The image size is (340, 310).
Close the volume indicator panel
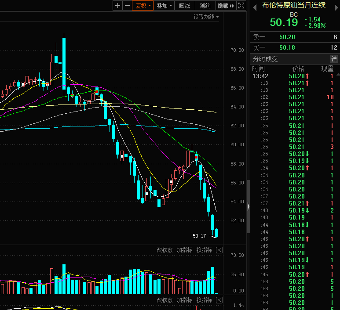[x=219, y=250]
